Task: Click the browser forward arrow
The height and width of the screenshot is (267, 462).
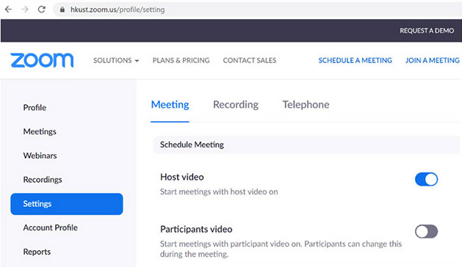Action: click(x=25, y=10)
